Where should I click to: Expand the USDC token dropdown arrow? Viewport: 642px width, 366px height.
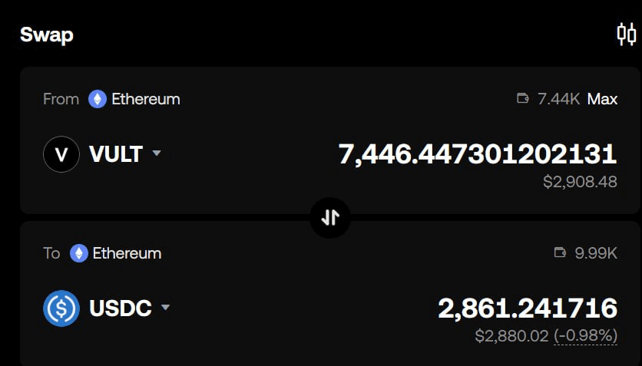(x=165, y=308)
